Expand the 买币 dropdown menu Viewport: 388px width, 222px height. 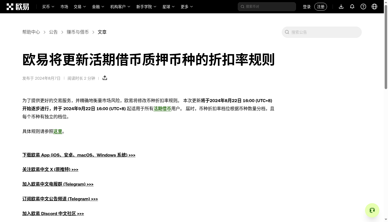pyautogui.click(x=48, y=7)
